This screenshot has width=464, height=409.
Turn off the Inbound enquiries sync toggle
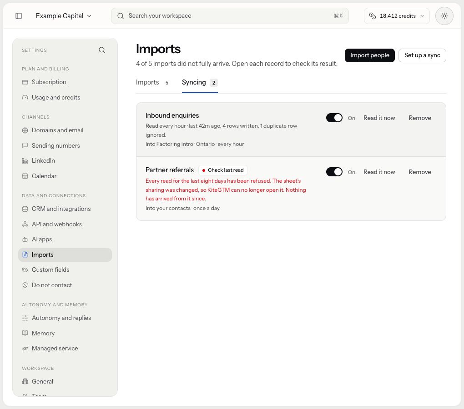point(334,118)
